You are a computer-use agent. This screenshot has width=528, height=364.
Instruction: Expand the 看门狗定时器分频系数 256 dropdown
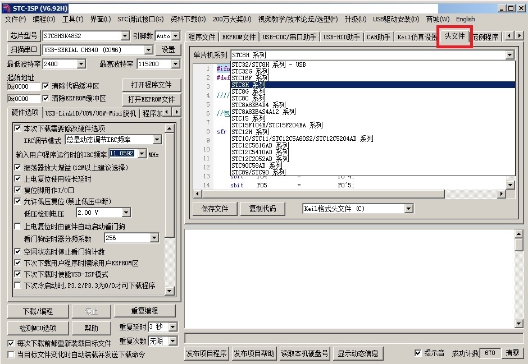click(154, 238)
